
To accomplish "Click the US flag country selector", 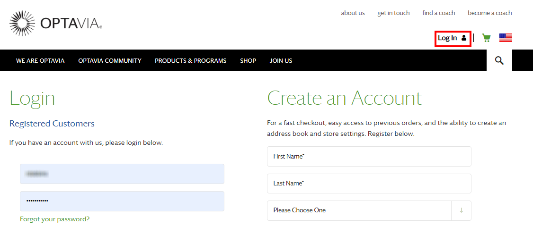I will coord(506,38).
